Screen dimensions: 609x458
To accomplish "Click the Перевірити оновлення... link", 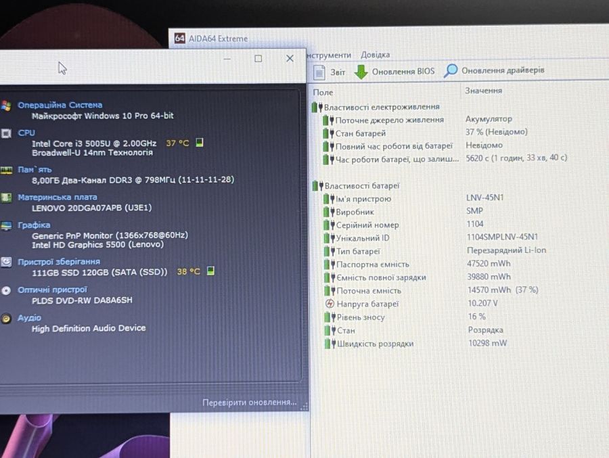I will (x=249, y=403).
